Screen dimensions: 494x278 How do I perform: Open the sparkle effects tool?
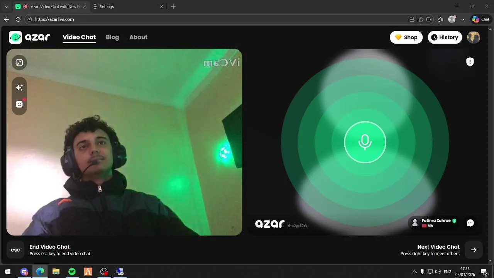[19, 88]
